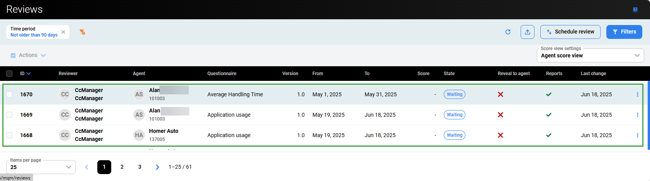
Task: Click the Schedule review button
Action: pos(570,32)
